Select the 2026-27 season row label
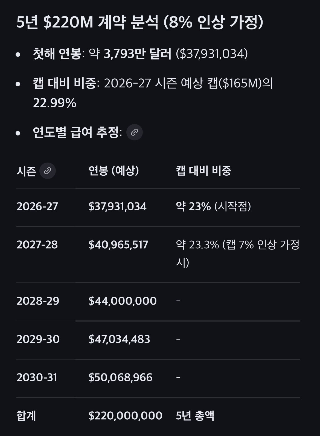320x436 pixels. pos(37,207)
